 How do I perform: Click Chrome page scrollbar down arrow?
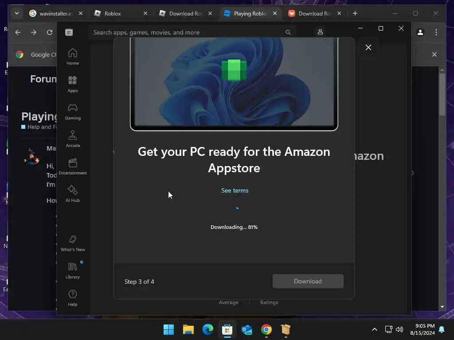[442, 306]
